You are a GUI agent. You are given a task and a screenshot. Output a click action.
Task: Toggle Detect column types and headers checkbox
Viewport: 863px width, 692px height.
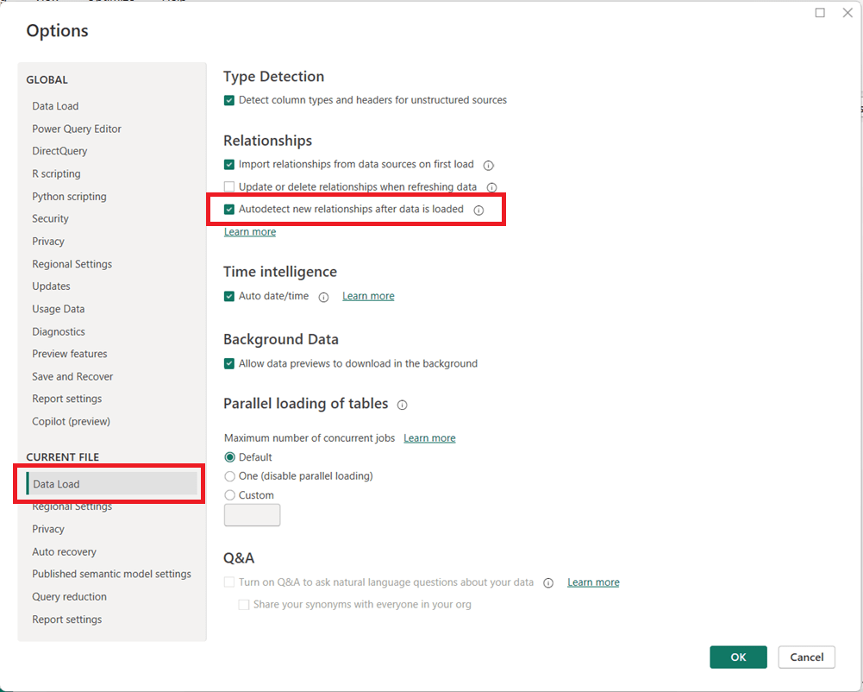coord(229,100)
